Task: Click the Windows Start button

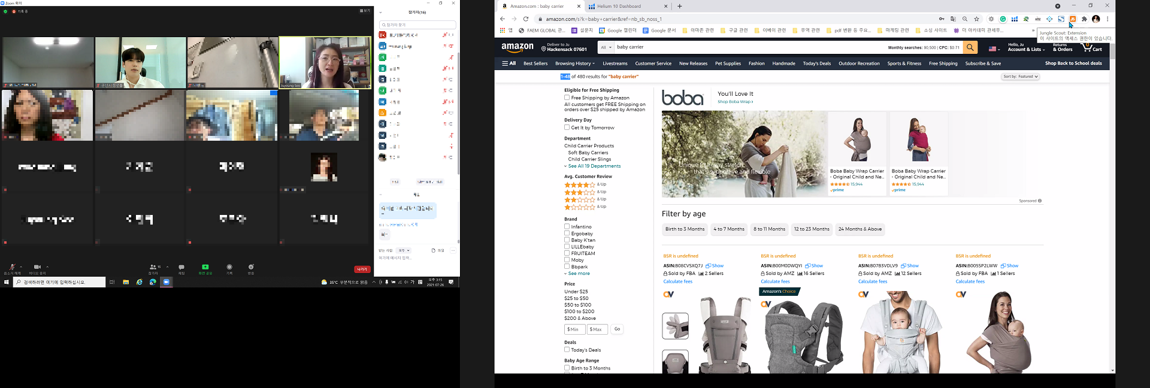Action: click(x=7, y=282)
